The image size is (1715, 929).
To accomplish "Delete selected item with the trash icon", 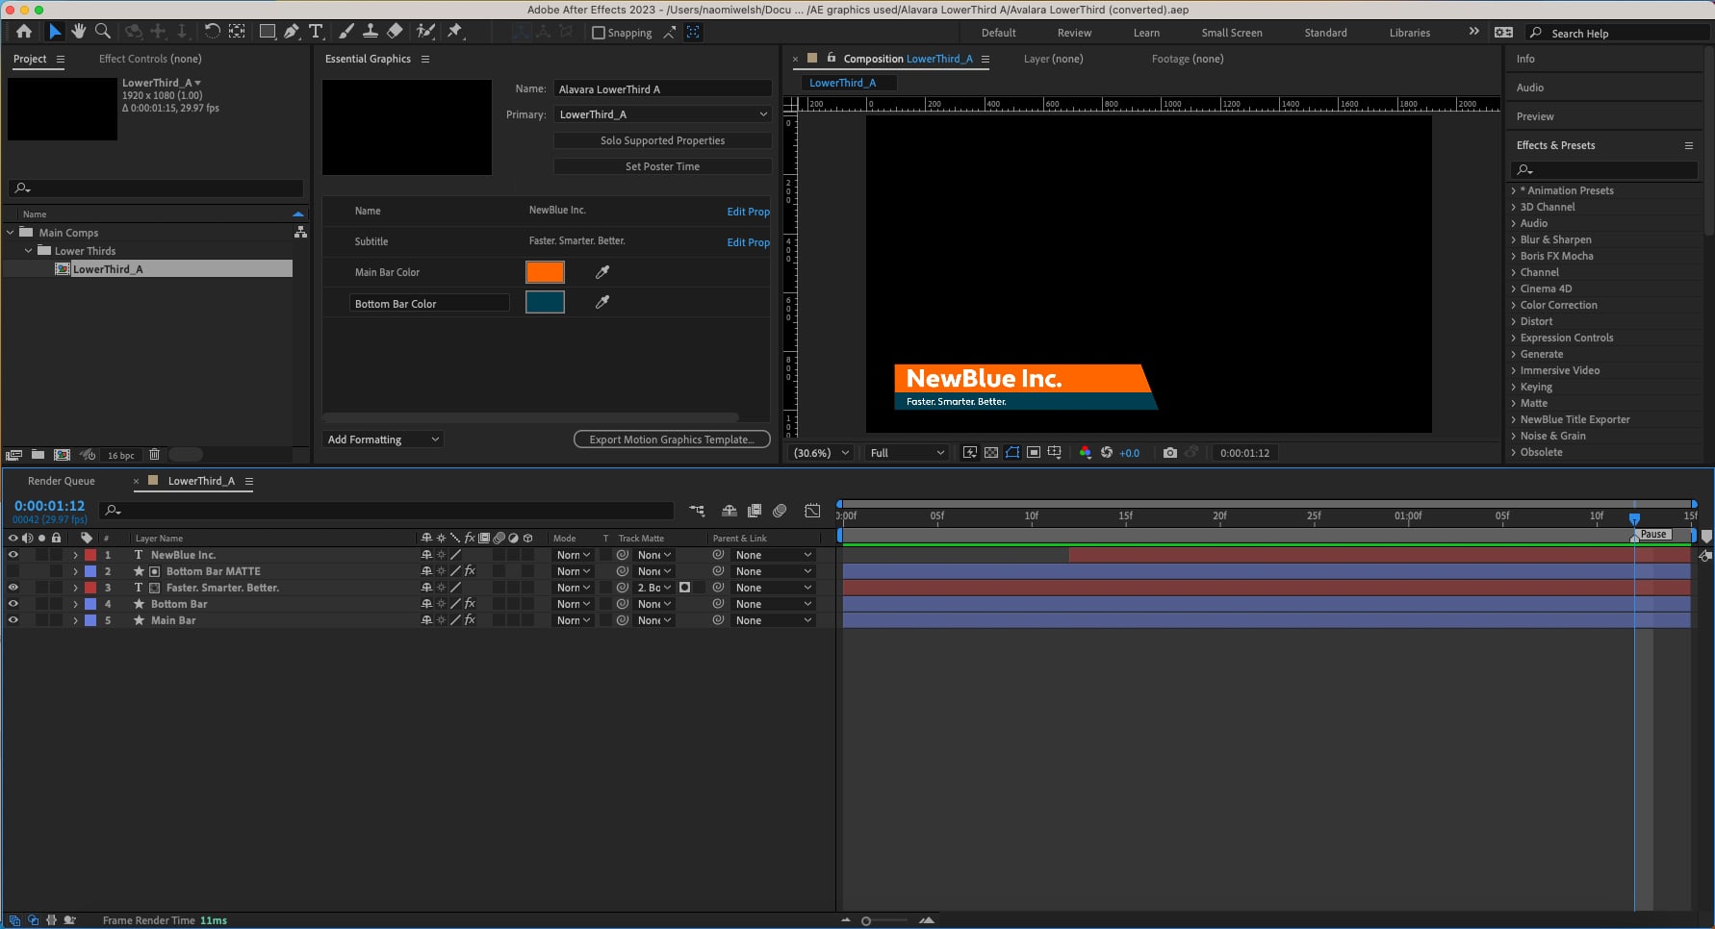I will 154,455.
